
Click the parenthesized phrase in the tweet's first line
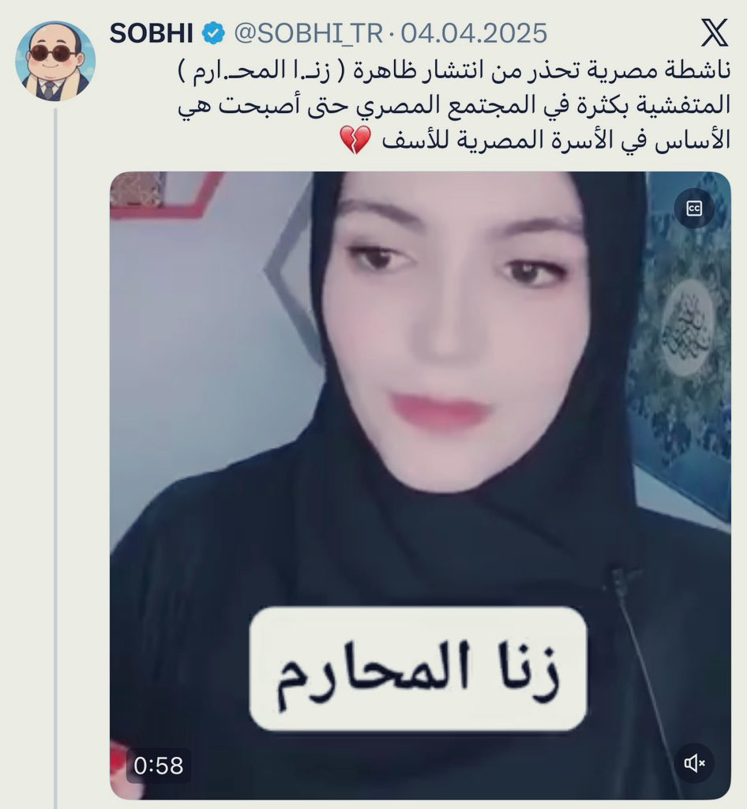[261, 71]
